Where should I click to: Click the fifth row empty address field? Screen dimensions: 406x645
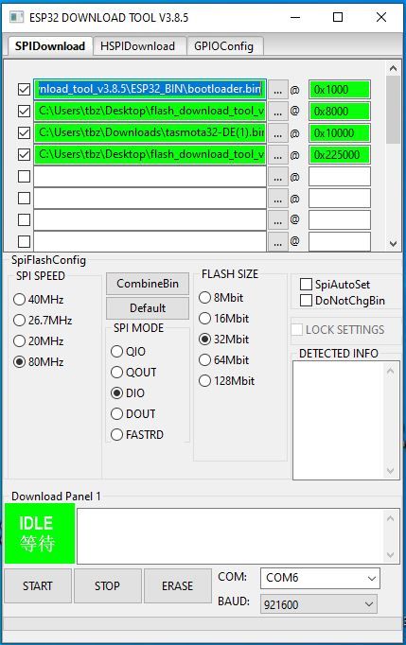tap(340, 177)
